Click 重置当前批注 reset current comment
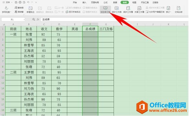 (90, 8)
